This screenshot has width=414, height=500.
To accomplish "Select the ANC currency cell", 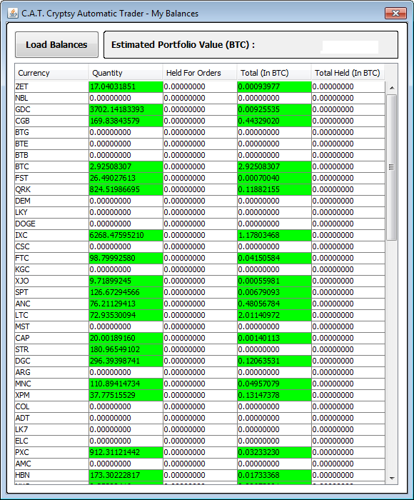I will click(x=51, y=304).
